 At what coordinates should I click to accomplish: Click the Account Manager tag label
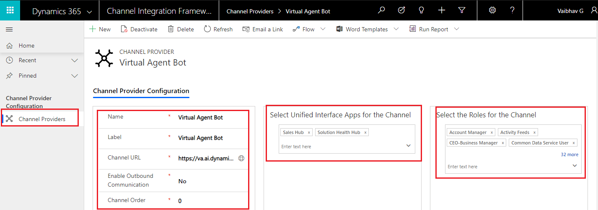468,132
